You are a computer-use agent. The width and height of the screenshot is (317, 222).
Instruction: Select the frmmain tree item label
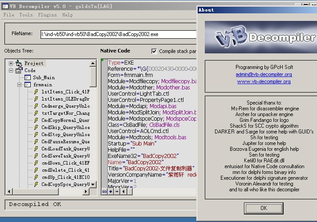tap(43, 85)
